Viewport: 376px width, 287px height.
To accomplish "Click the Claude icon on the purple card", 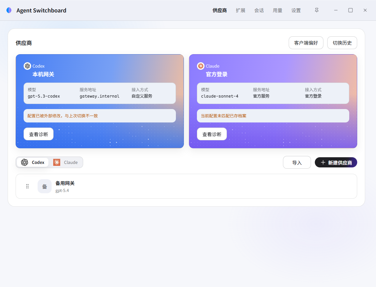I will click(x=201, y=66).
